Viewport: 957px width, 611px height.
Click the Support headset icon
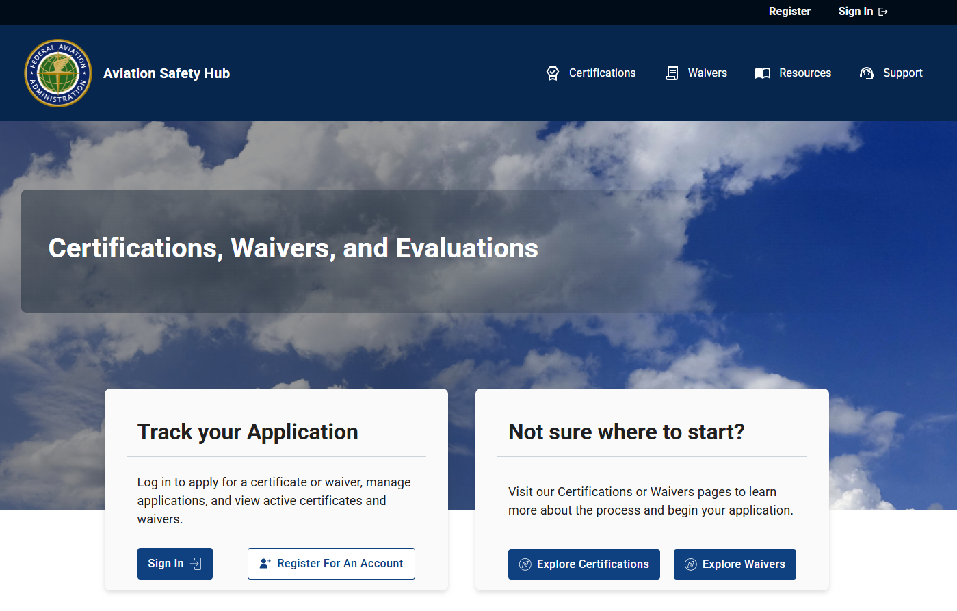tap(867, 73)
